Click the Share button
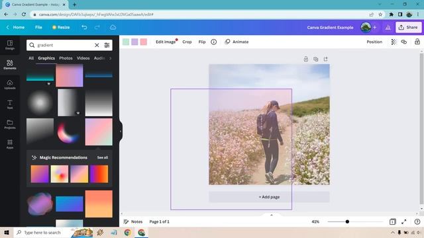Viewport: 424px width, 238px height. click(409, 27)
